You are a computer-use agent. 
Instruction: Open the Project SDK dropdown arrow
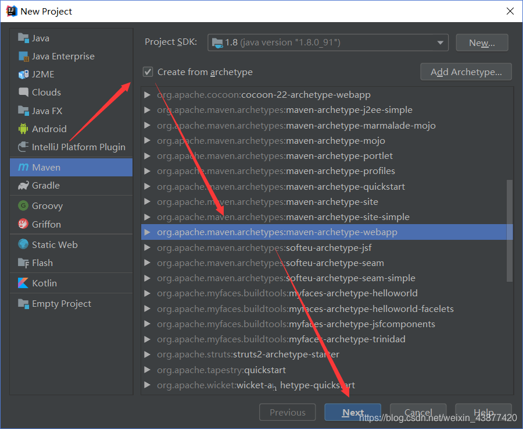click(x=440, y=42)
